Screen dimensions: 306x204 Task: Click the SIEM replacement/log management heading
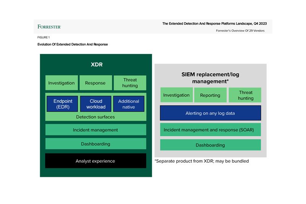(210, 78)
